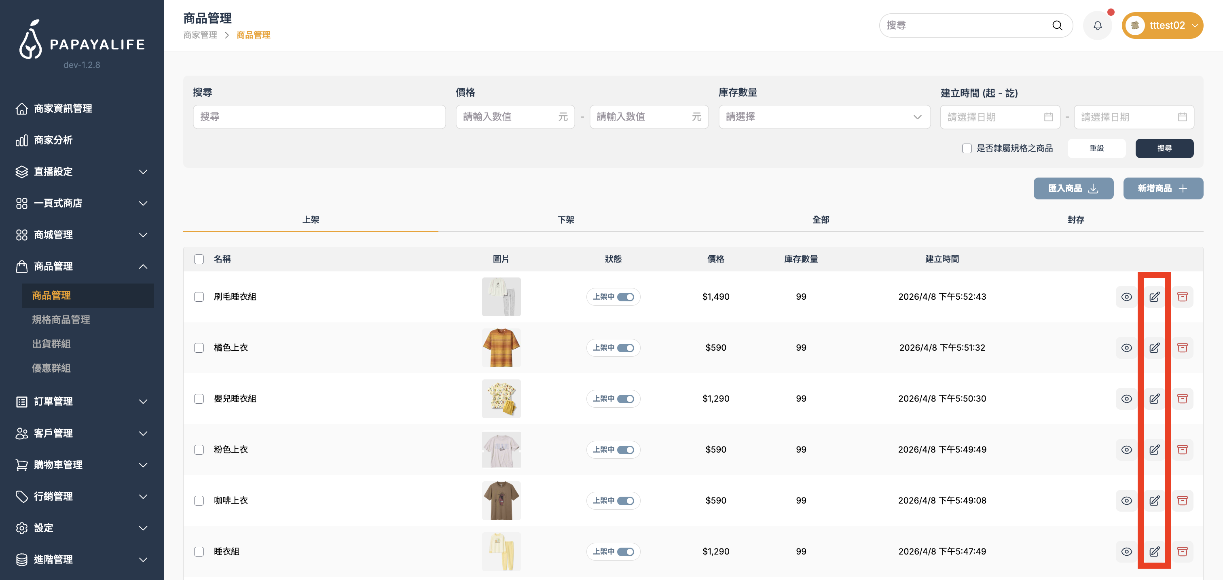Click the notification bell icon
This screenshot has width=1223, height=580.
pos(1097,25)
